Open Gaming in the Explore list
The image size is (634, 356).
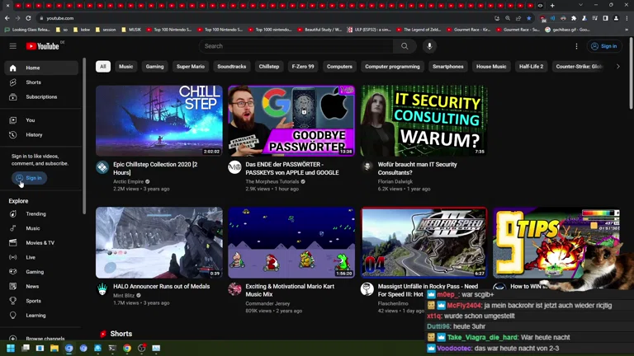click(35, 271)
